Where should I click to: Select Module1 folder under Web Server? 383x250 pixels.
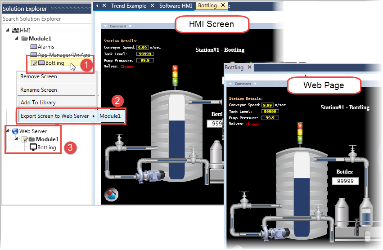(47, 139)
